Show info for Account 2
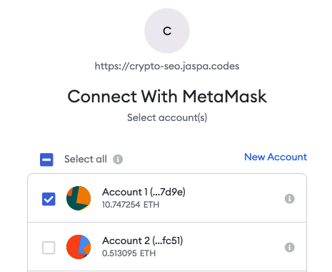The image size is (332, 272). click(289, 247)
